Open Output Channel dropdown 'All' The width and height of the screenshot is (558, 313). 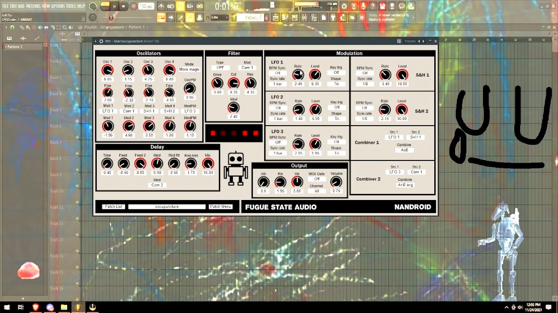pyautogui.click(x=317, y=191)
